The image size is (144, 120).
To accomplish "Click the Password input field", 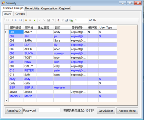I will point(49,110).
